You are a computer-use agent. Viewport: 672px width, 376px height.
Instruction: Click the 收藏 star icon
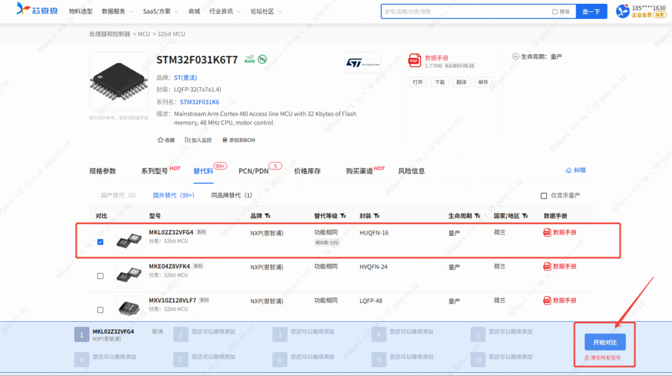tap(161, 140)
